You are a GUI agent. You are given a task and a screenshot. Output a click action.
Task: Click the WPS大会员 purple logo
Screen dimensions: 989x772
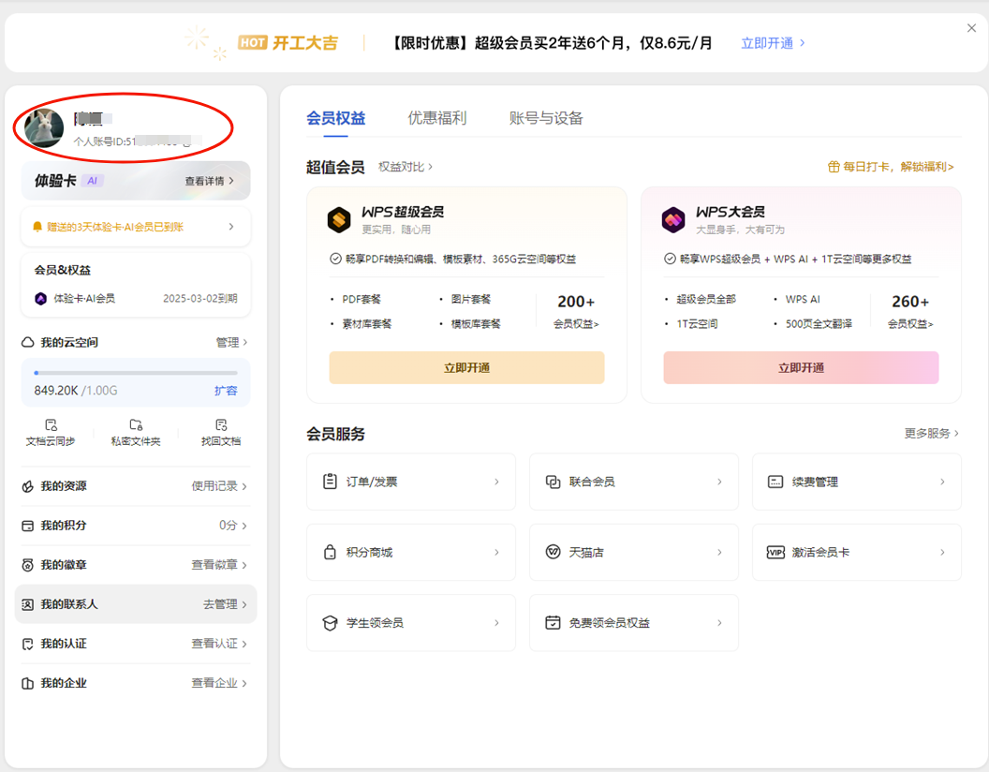point(673,219)
